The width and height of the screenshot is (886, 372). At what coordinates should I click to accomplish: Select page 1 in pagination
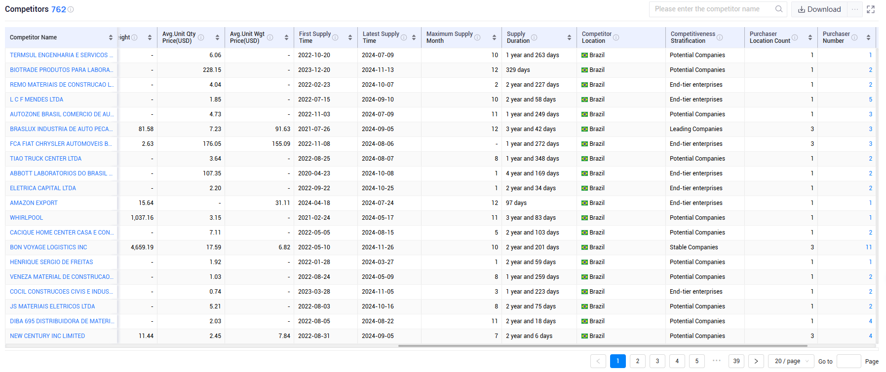click(x=618, y=361)
